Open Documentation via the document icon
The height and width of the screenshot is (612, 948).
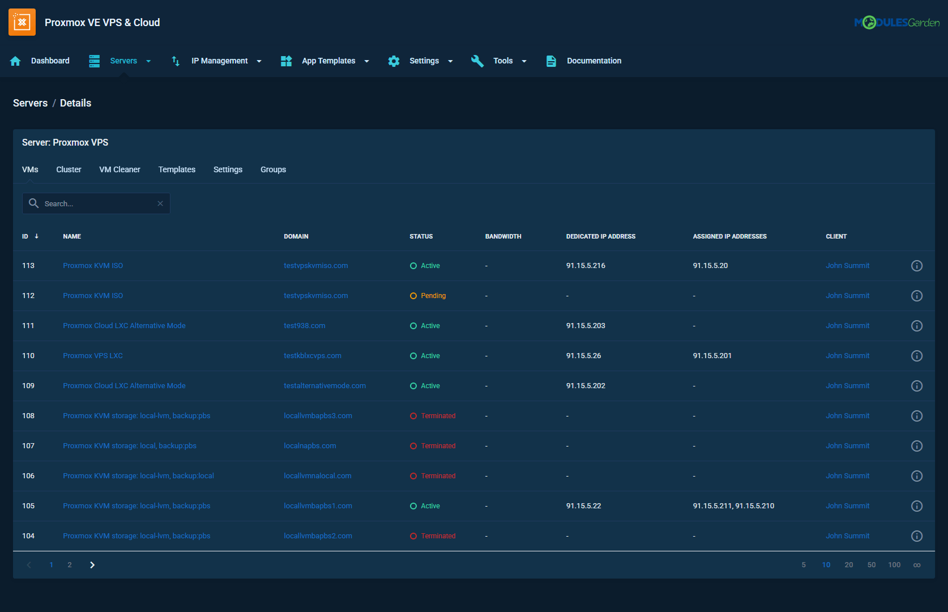[x=551, y=61]
